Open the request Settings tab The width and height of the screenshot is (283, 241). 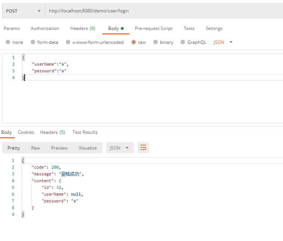[x=214, y=28]
